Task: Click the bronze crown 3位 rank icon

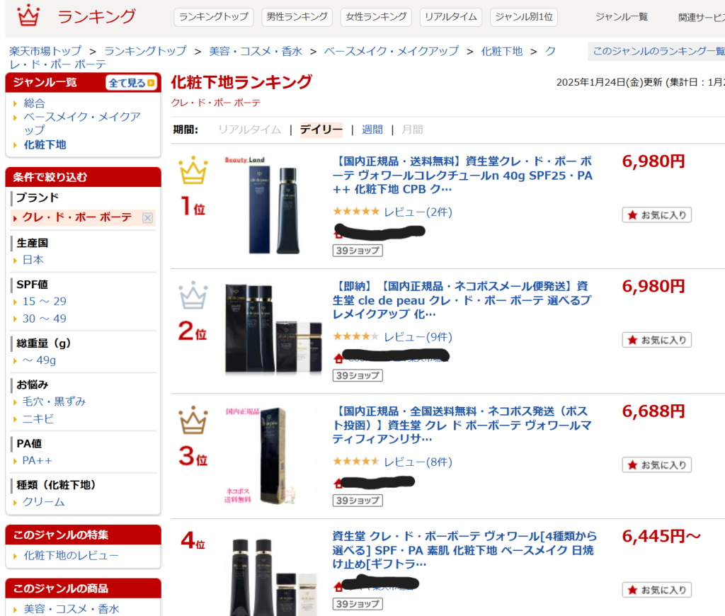Action: [193, 420]
